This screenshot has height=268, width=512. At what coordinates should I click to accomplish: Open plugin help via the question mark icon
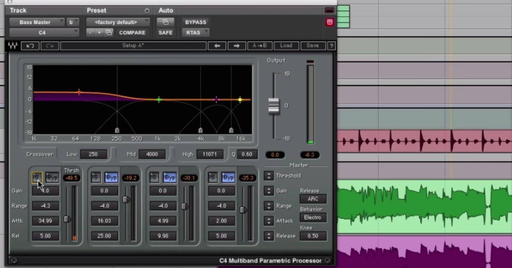(x=332, y=45)
